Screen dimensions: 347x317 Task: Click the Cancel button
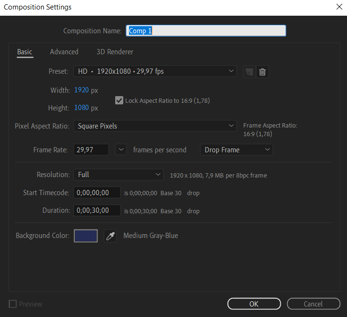pos(313,304)
